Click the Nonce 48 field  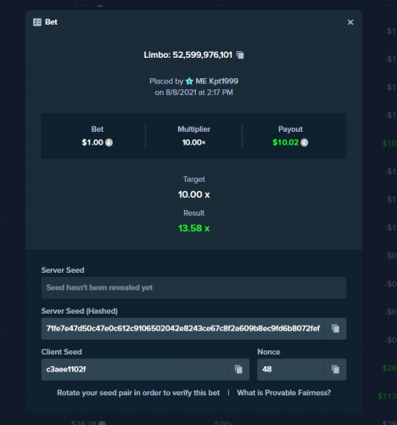[x=290, y=370]
